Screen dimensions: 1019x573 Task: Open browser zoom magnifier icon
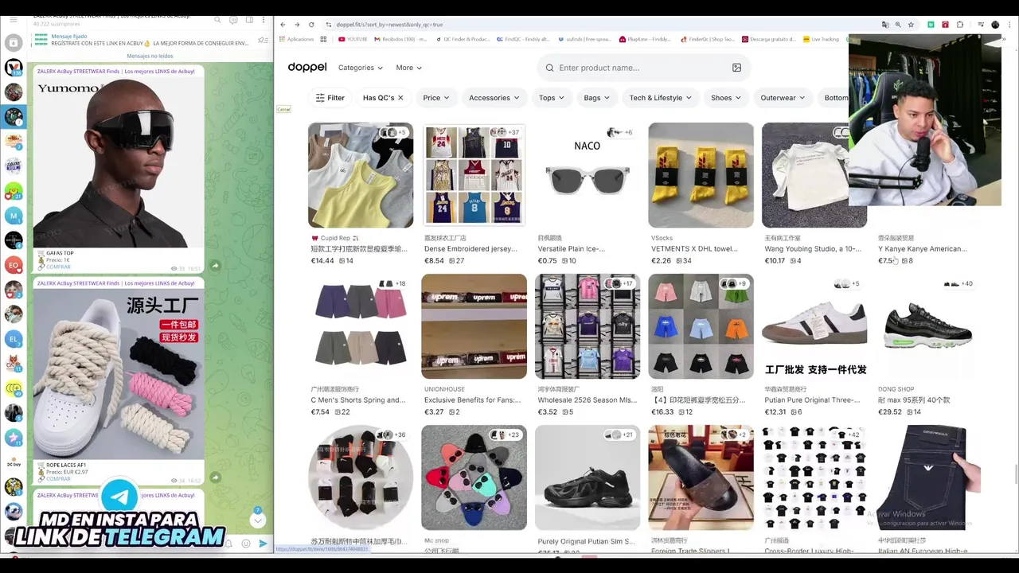point(898,25)
